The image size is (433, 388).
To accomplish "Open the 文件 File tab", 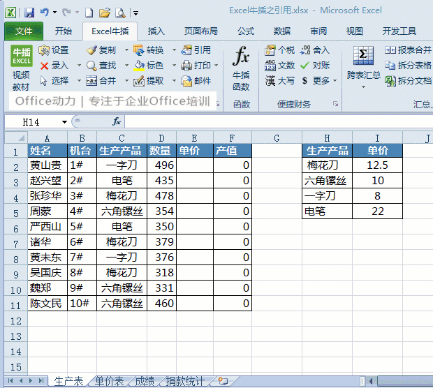I will coord(24,31).
